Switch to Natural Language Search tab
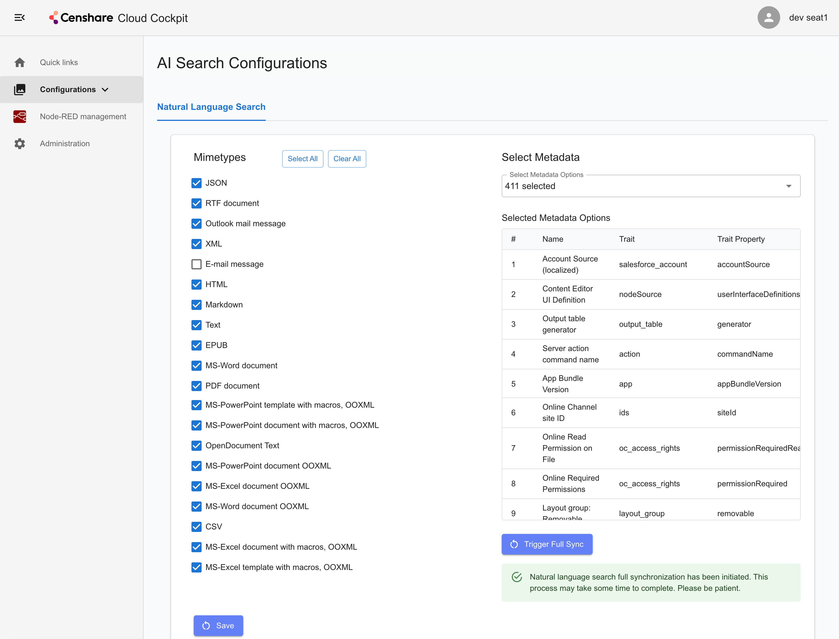 pos(211,107)
